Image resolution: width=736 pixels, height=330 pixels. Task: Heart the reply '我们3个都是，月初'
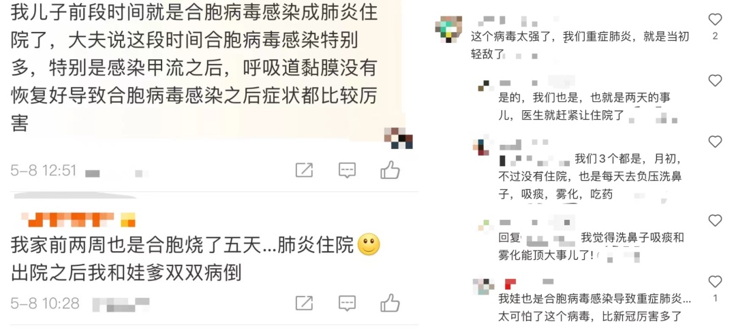tap(715, 142)
